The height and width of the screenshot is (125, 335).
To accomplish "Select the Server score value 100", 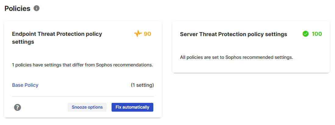I will click(x=317, y=34).
